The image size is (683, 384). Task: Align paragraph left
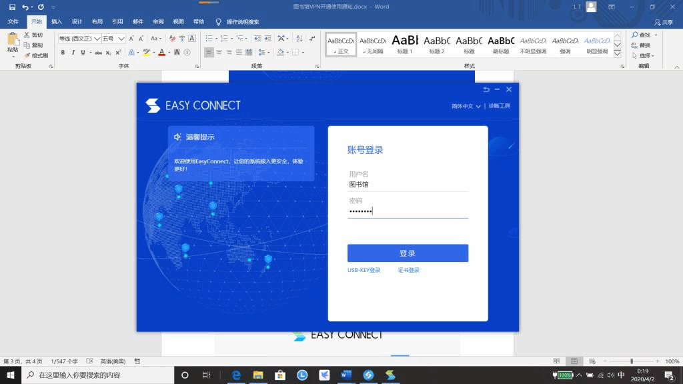209,52
